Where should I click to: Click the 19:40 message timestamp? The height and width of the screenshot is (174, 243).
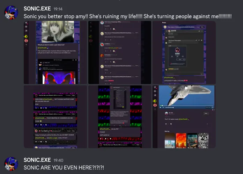point(58,160)
